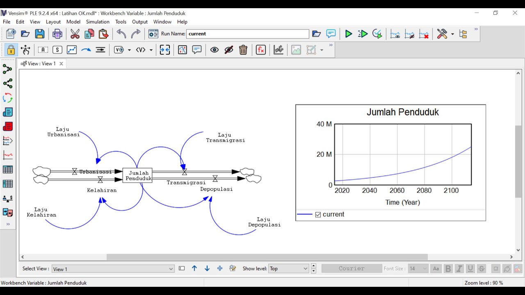
Task: Click the Run Name input field
Action: pos(248,34)
